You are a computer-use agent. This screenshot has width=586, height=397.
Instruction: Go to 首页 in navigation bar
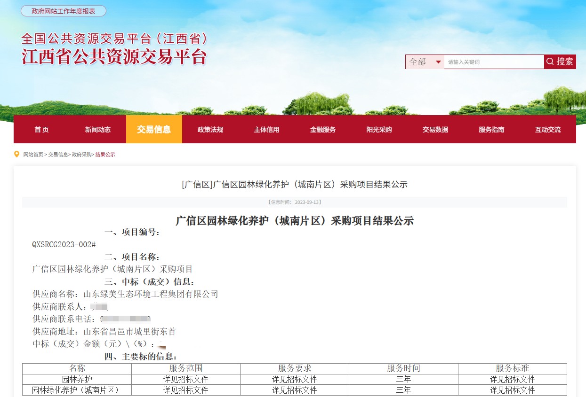pyautogui.click(x=41, y=130)
